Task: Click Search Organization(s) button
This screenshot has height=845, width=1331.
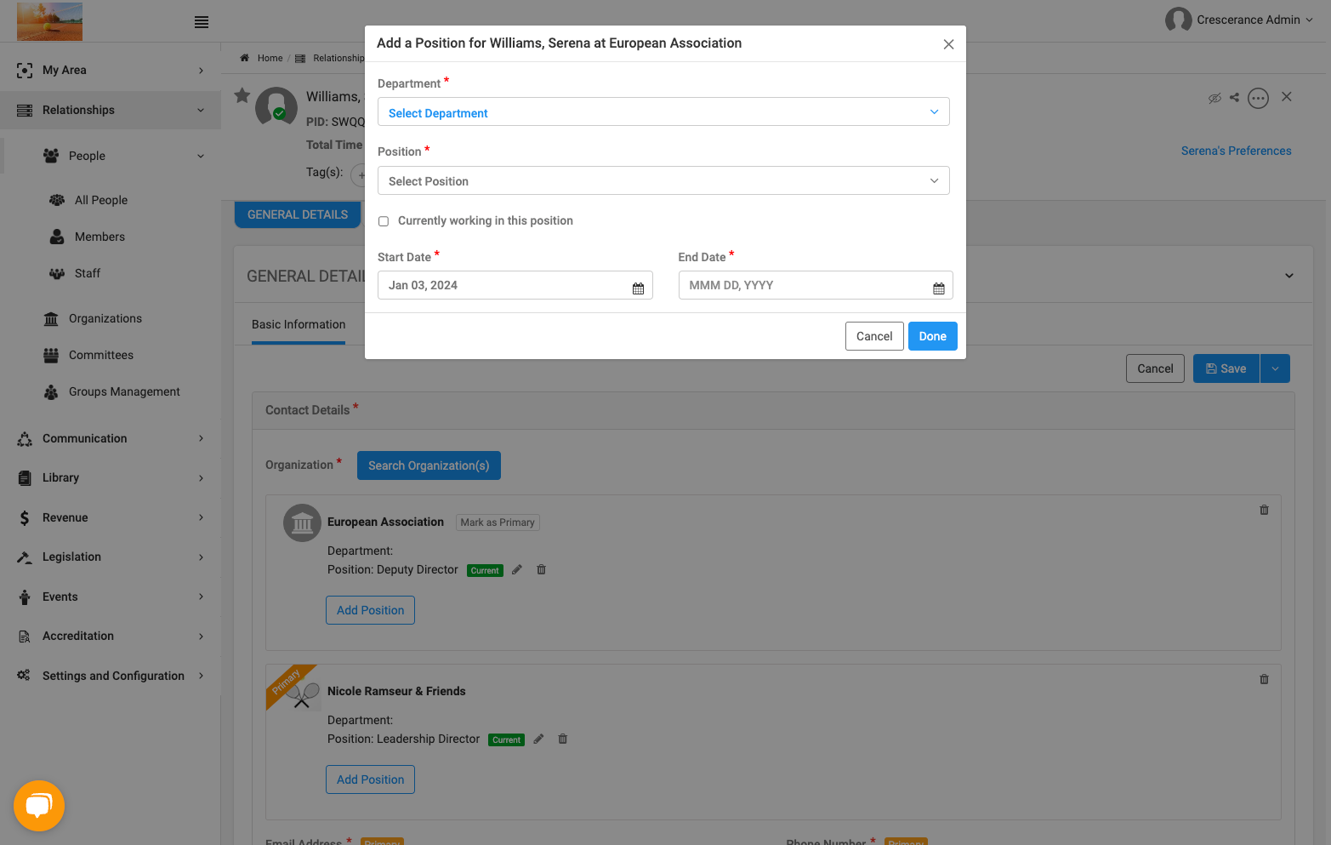Action: click(429, 465)
